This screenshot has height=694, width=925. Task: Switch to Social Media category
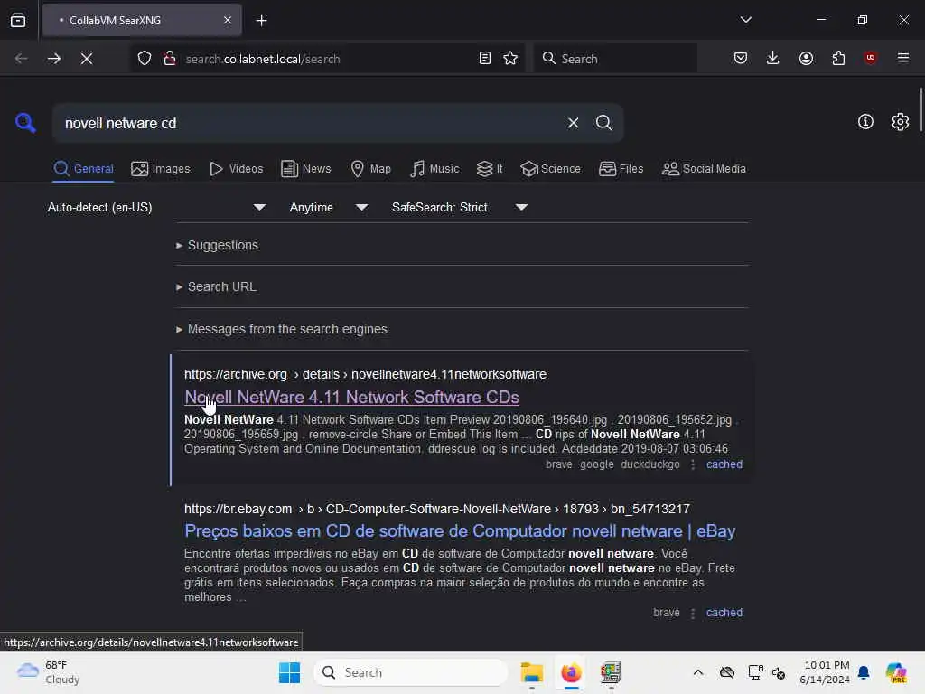(704, 169)
